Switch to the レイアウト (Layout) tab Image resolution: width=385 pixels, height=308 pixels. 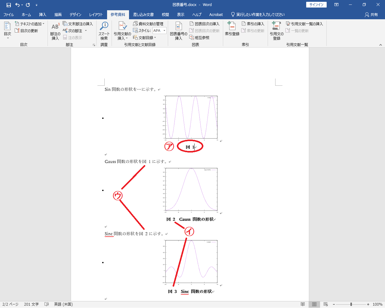pos(96,14)
